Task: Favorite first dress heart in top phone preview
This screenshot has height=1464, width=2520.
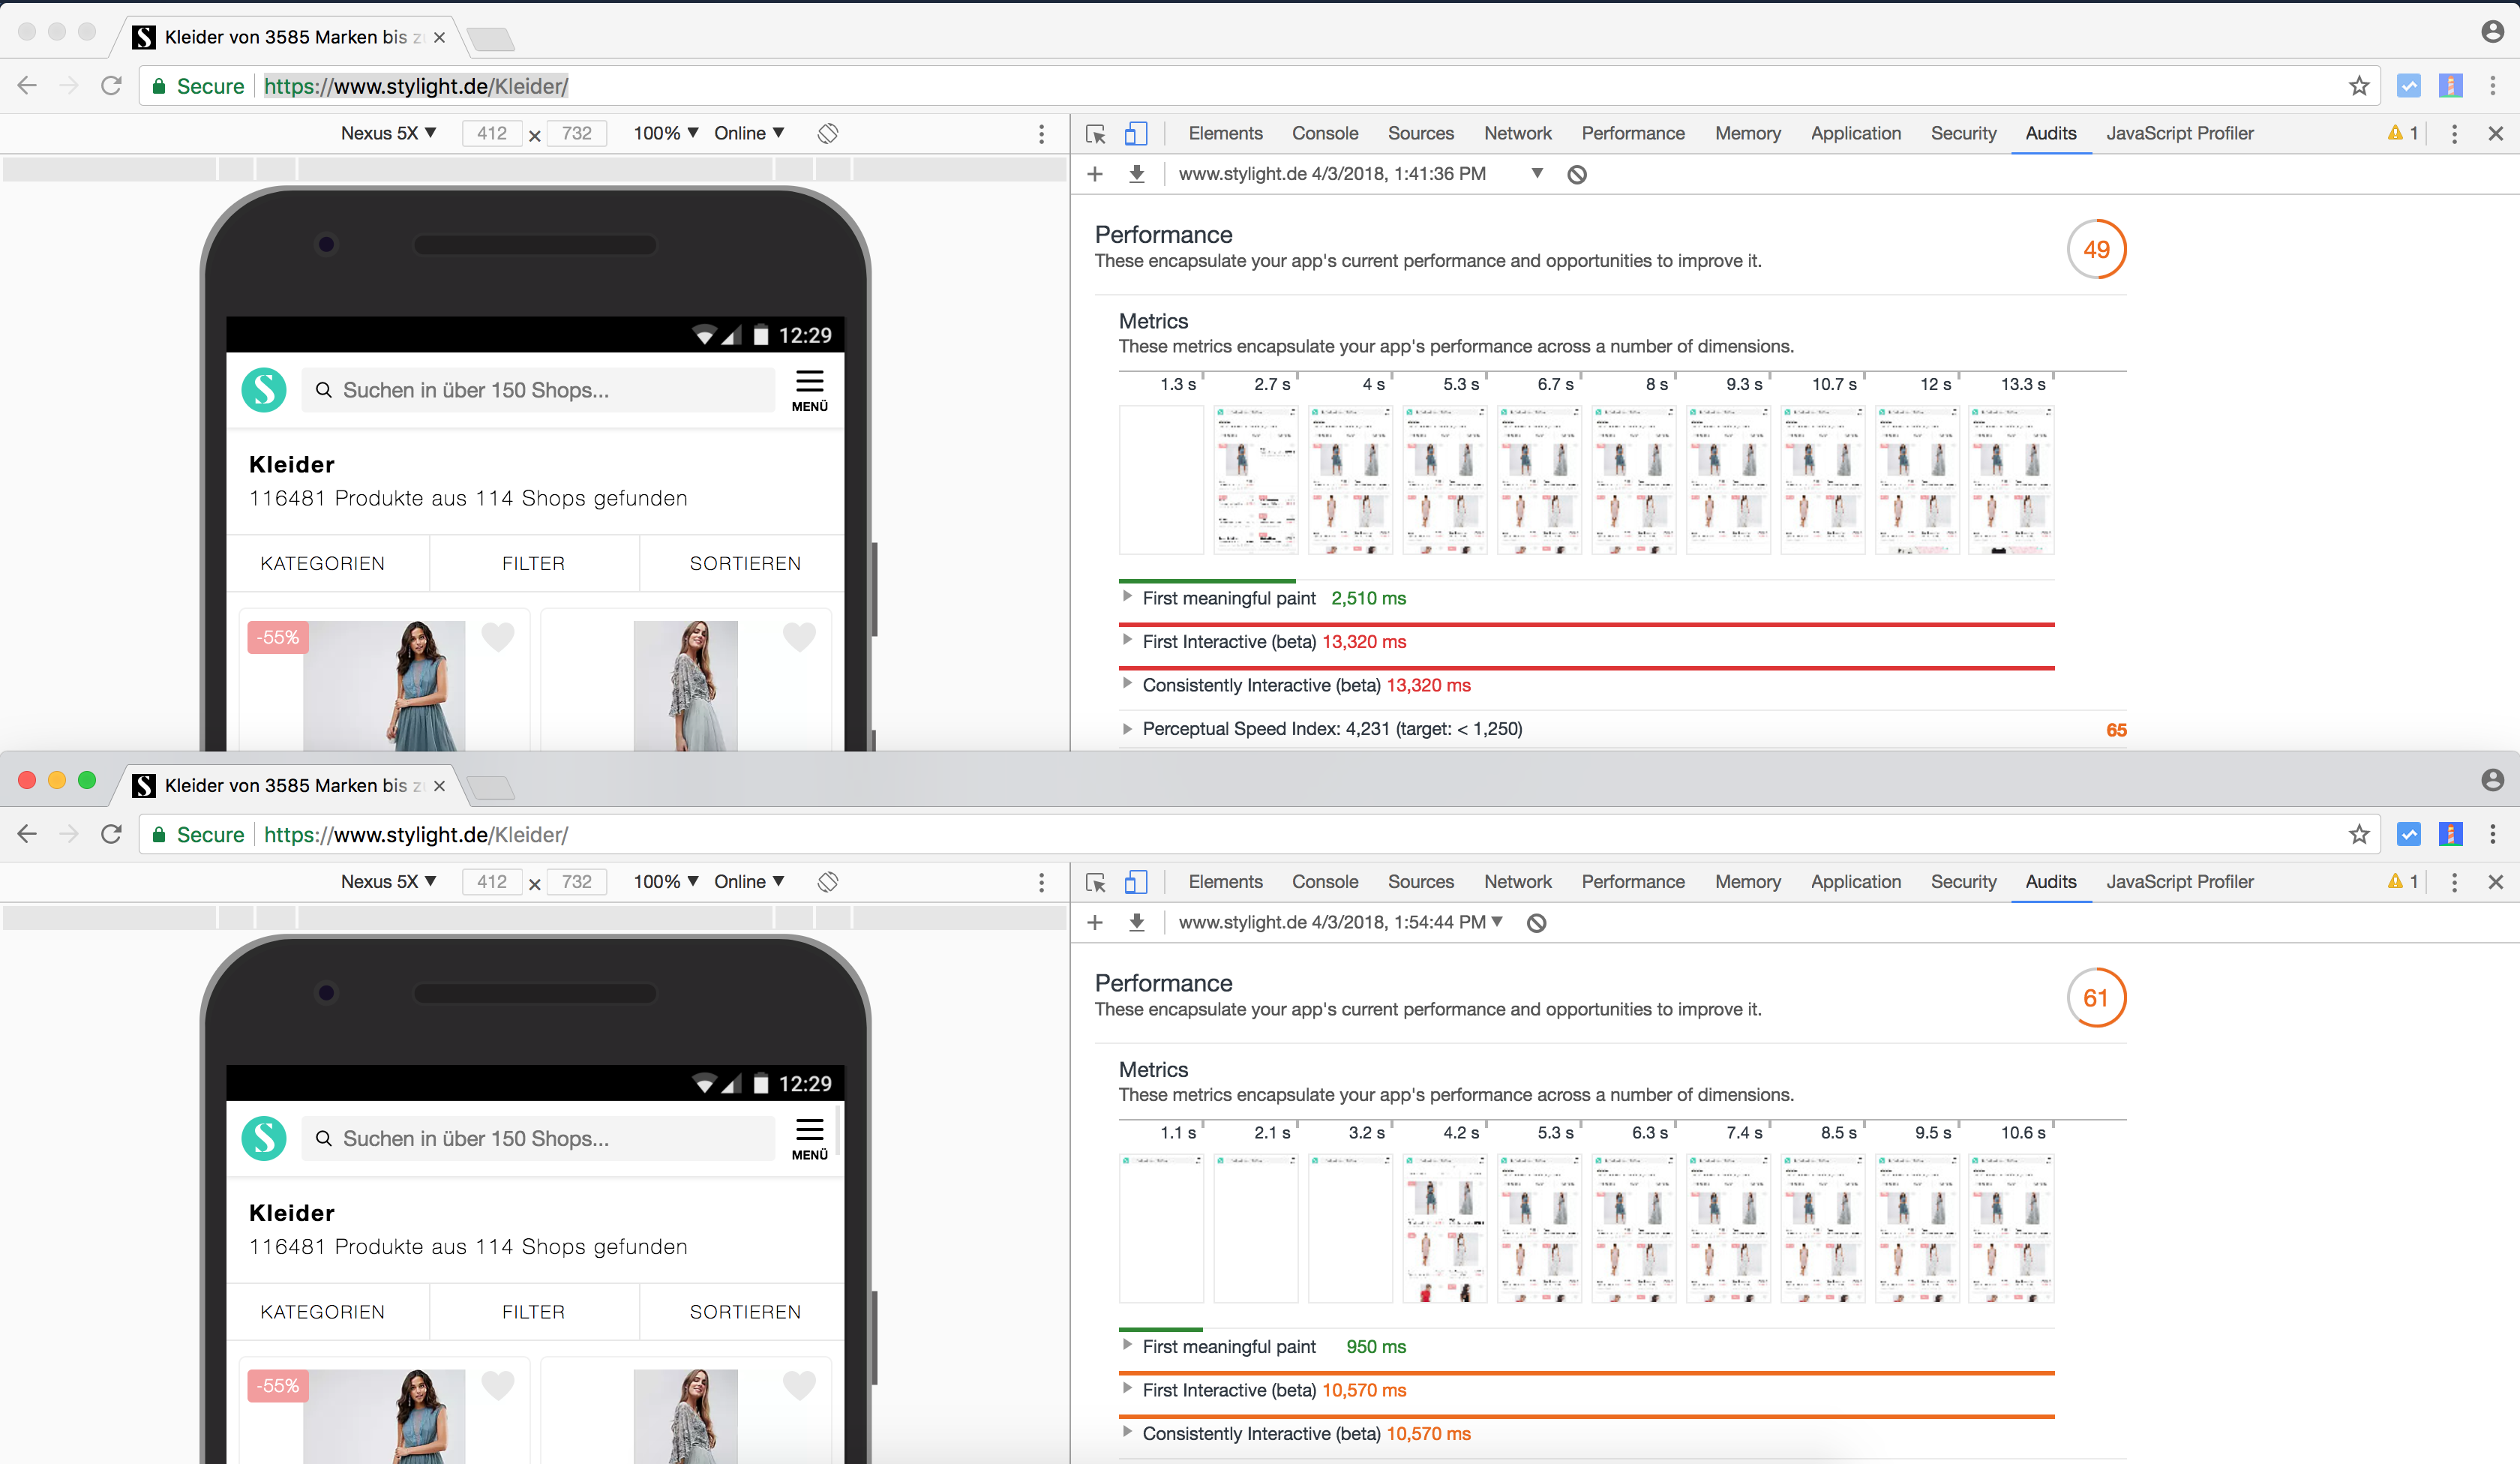Action: (x=498, y=636)
